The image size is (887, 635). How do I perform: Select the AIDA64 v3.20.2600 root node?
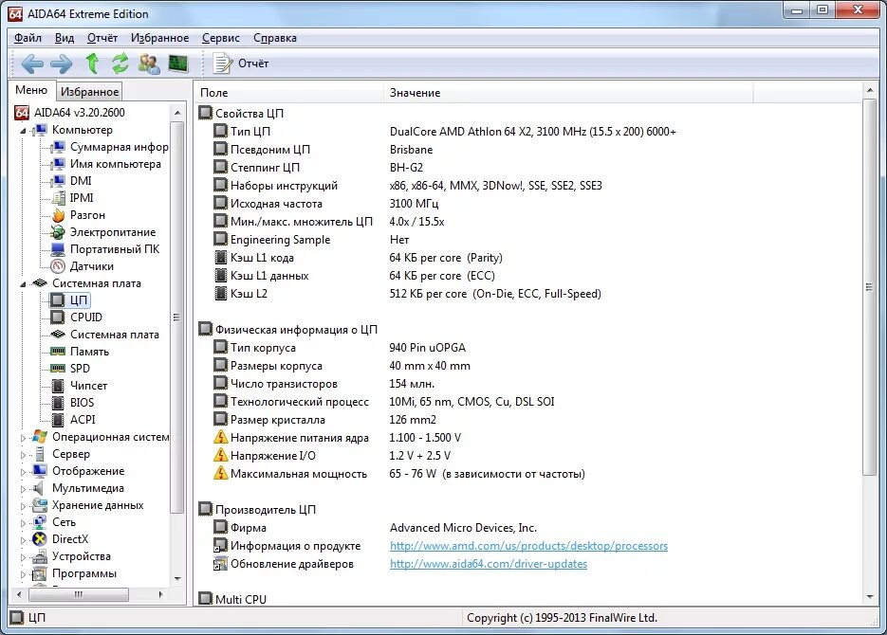[x=69, y=113]
